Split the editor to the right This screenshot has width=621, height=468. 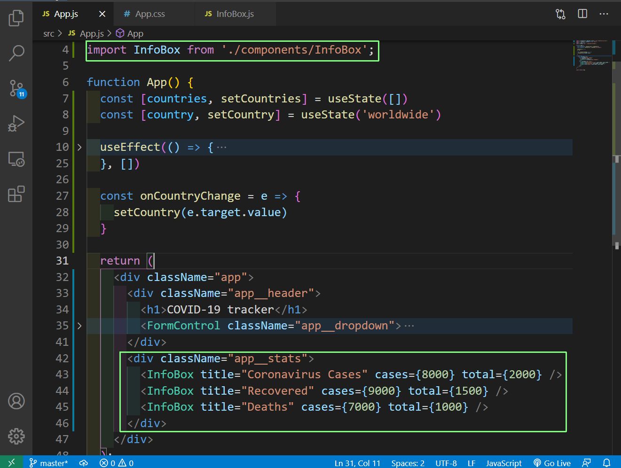(x=582, y=14)
